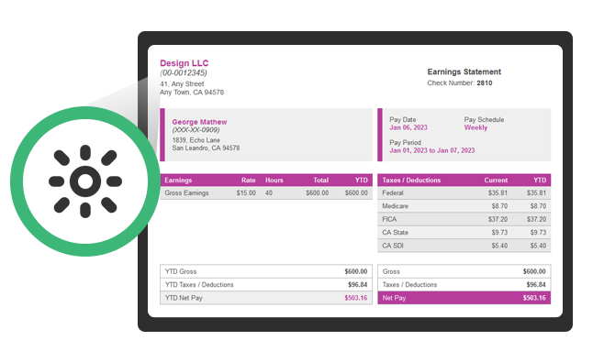The image size is (593, 362).
Task: Click the Earnings Statement heading
Action: click(x=464, y=71)
